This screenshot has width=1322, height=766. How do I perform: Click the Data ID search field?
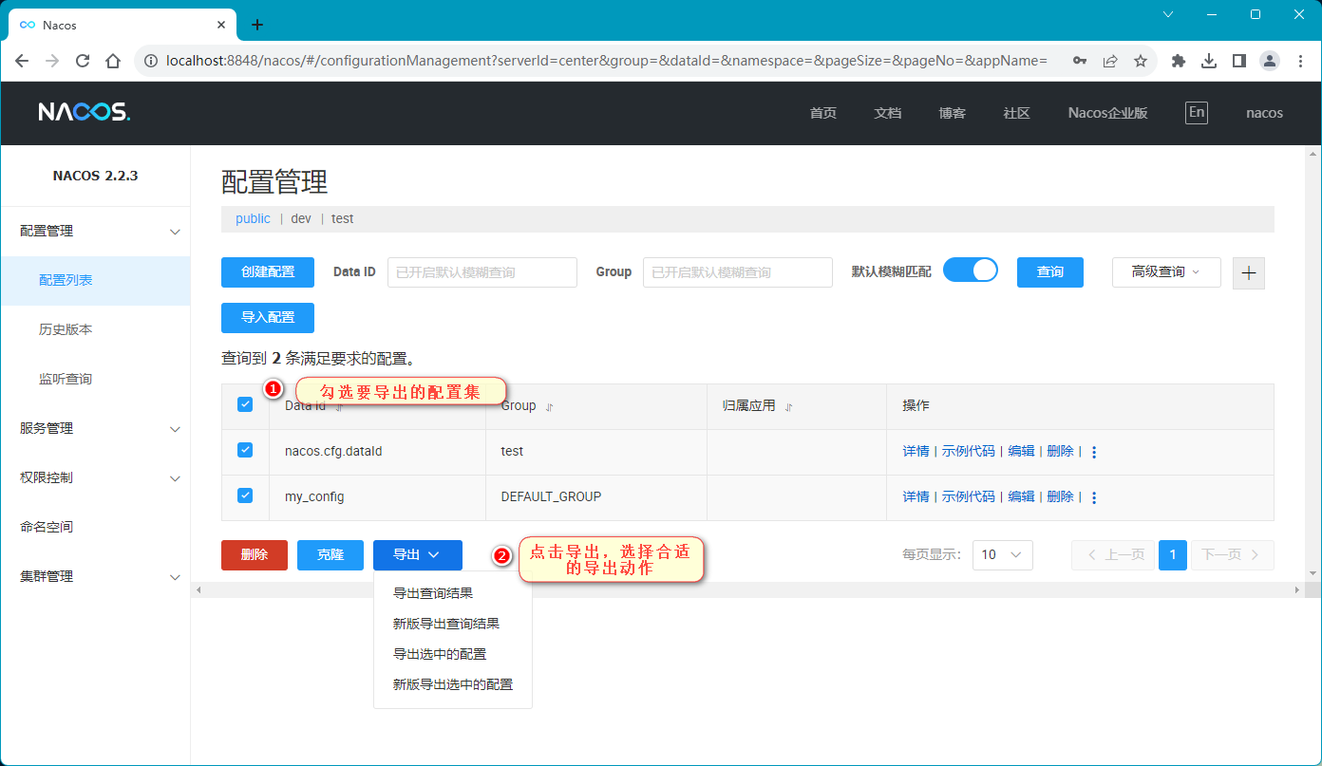[482, 272]
